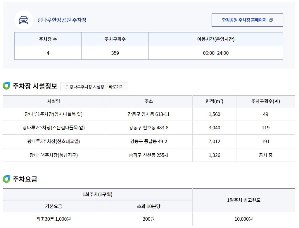The height and width of the screenshot is (228, 299).
Task: Click the 1회주차(1구획) header cell
Action: [97, 194]
